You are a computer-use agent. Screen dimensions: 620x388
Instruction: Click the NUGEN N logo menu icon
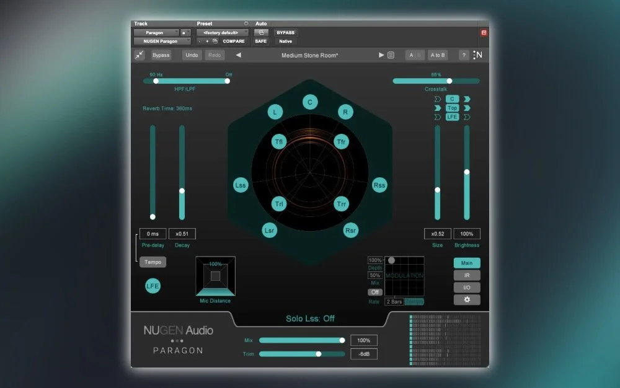coord(477,55)
